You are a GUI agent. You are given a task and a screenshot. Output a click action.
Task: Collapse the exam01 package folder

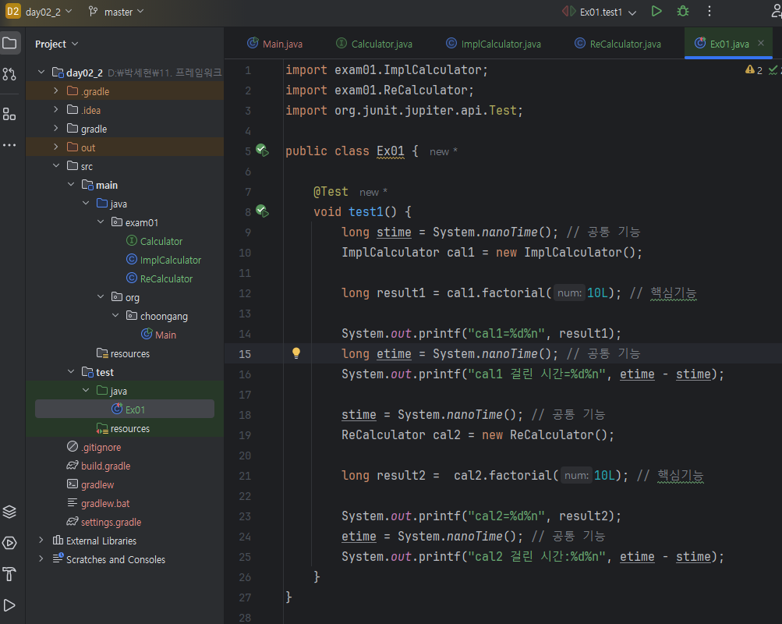pyautogui.click(x=101, y=222)
